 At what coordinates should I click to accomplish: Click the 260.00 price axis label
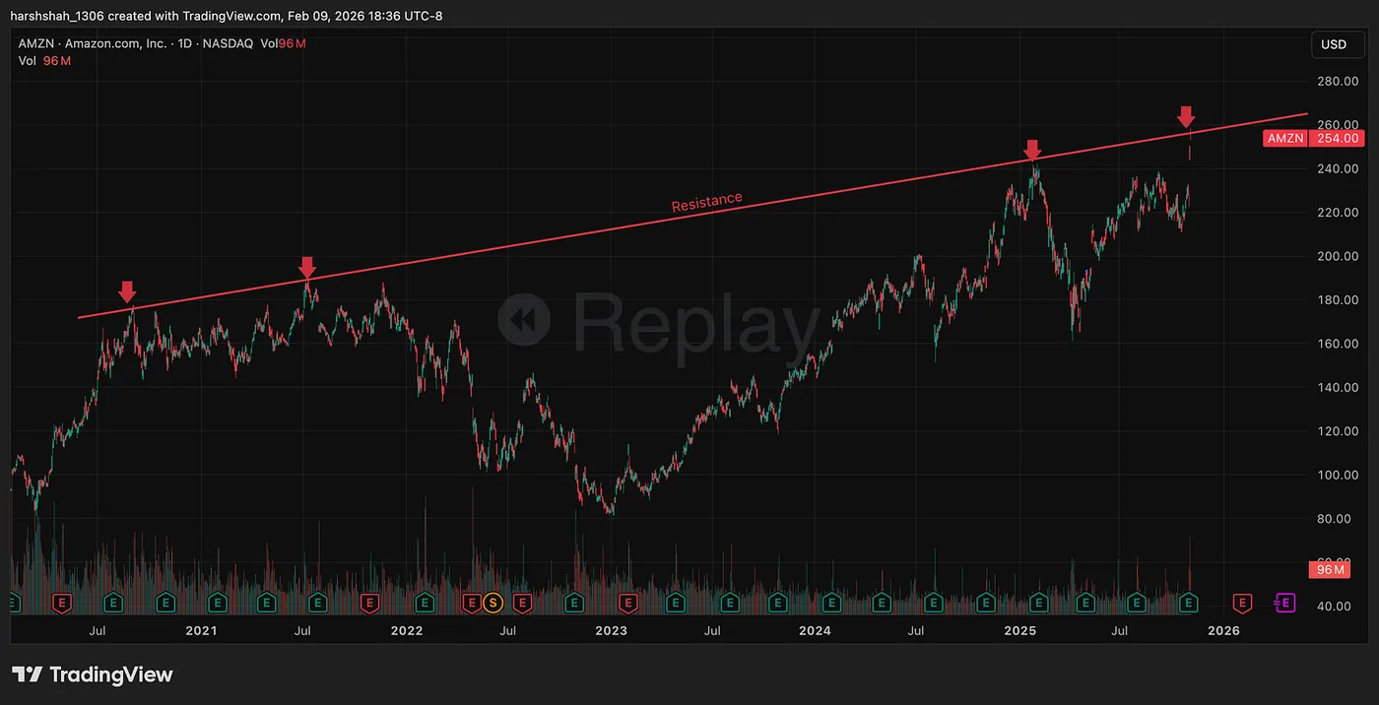pyautogui.click(x=1339, y=125)
